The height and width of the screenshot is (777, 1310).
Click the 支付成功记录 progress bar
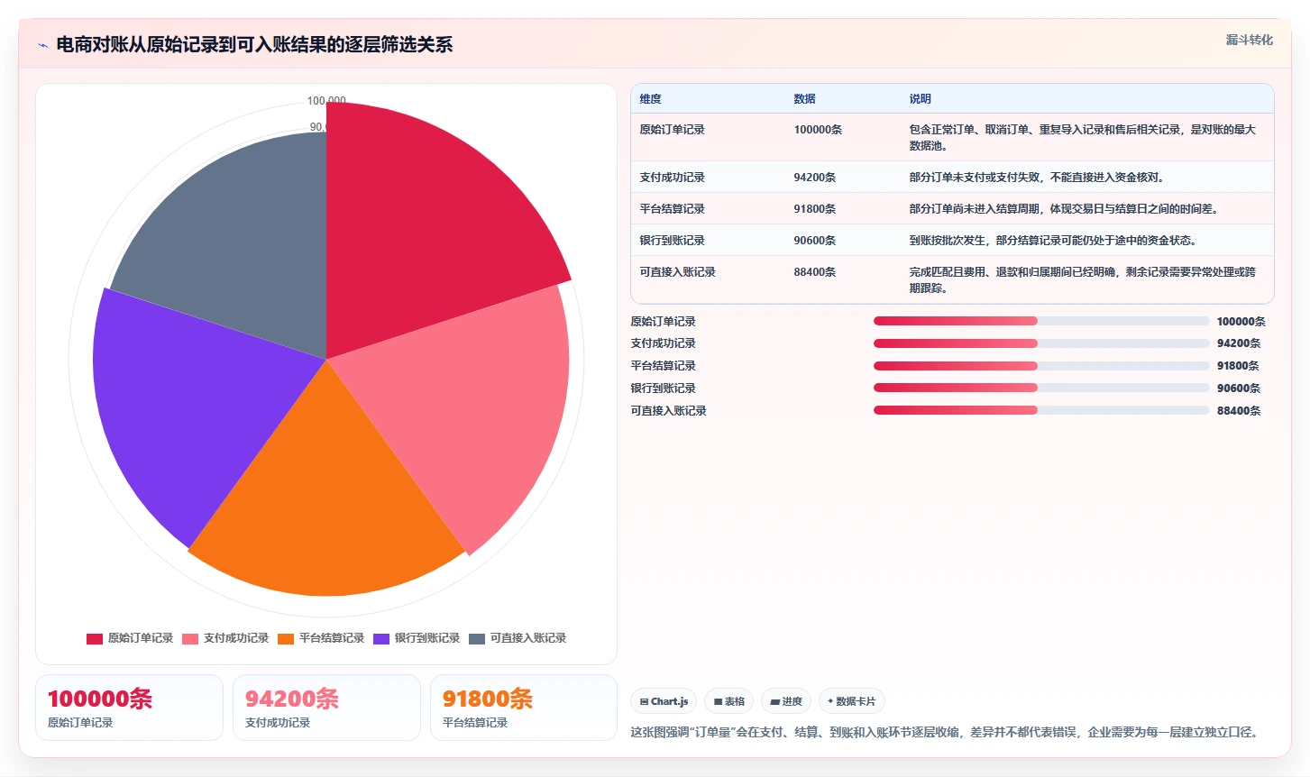(x=1041, y=343)
